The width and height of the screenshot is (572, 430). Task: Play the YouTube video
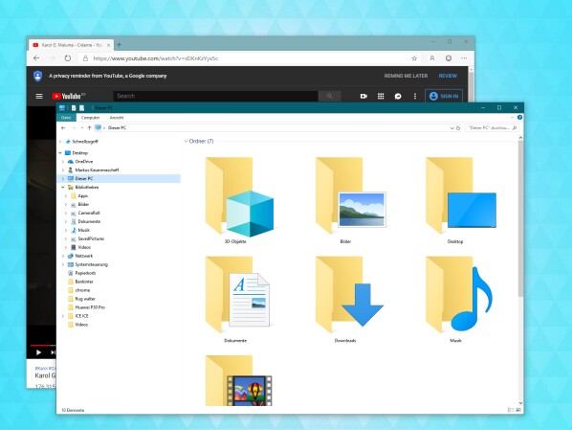tap(38, 352)
